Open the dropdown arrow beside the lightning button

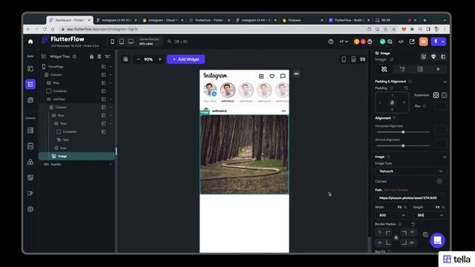443,42
